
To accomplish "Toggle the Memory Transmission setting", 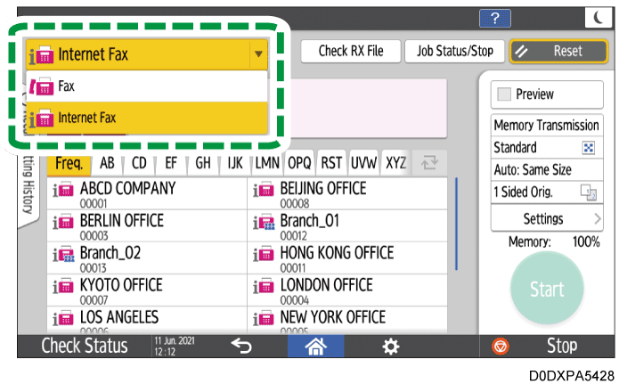I will tap(544, 126).
